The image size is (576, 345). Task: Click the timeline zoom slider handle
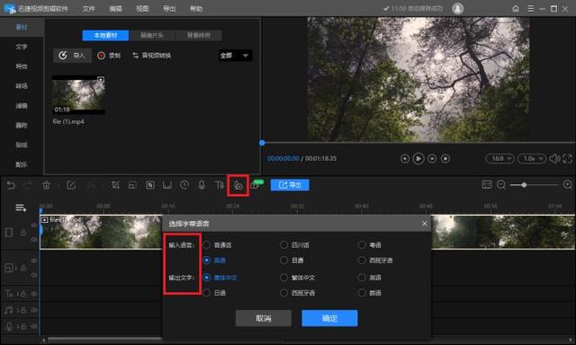coord(524,185)
